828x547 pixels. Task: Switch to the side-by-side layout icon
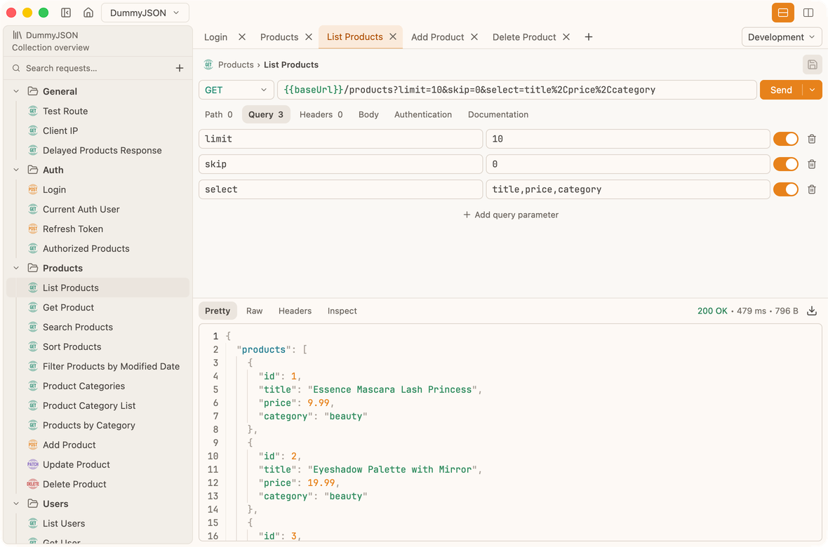[808, 13]
